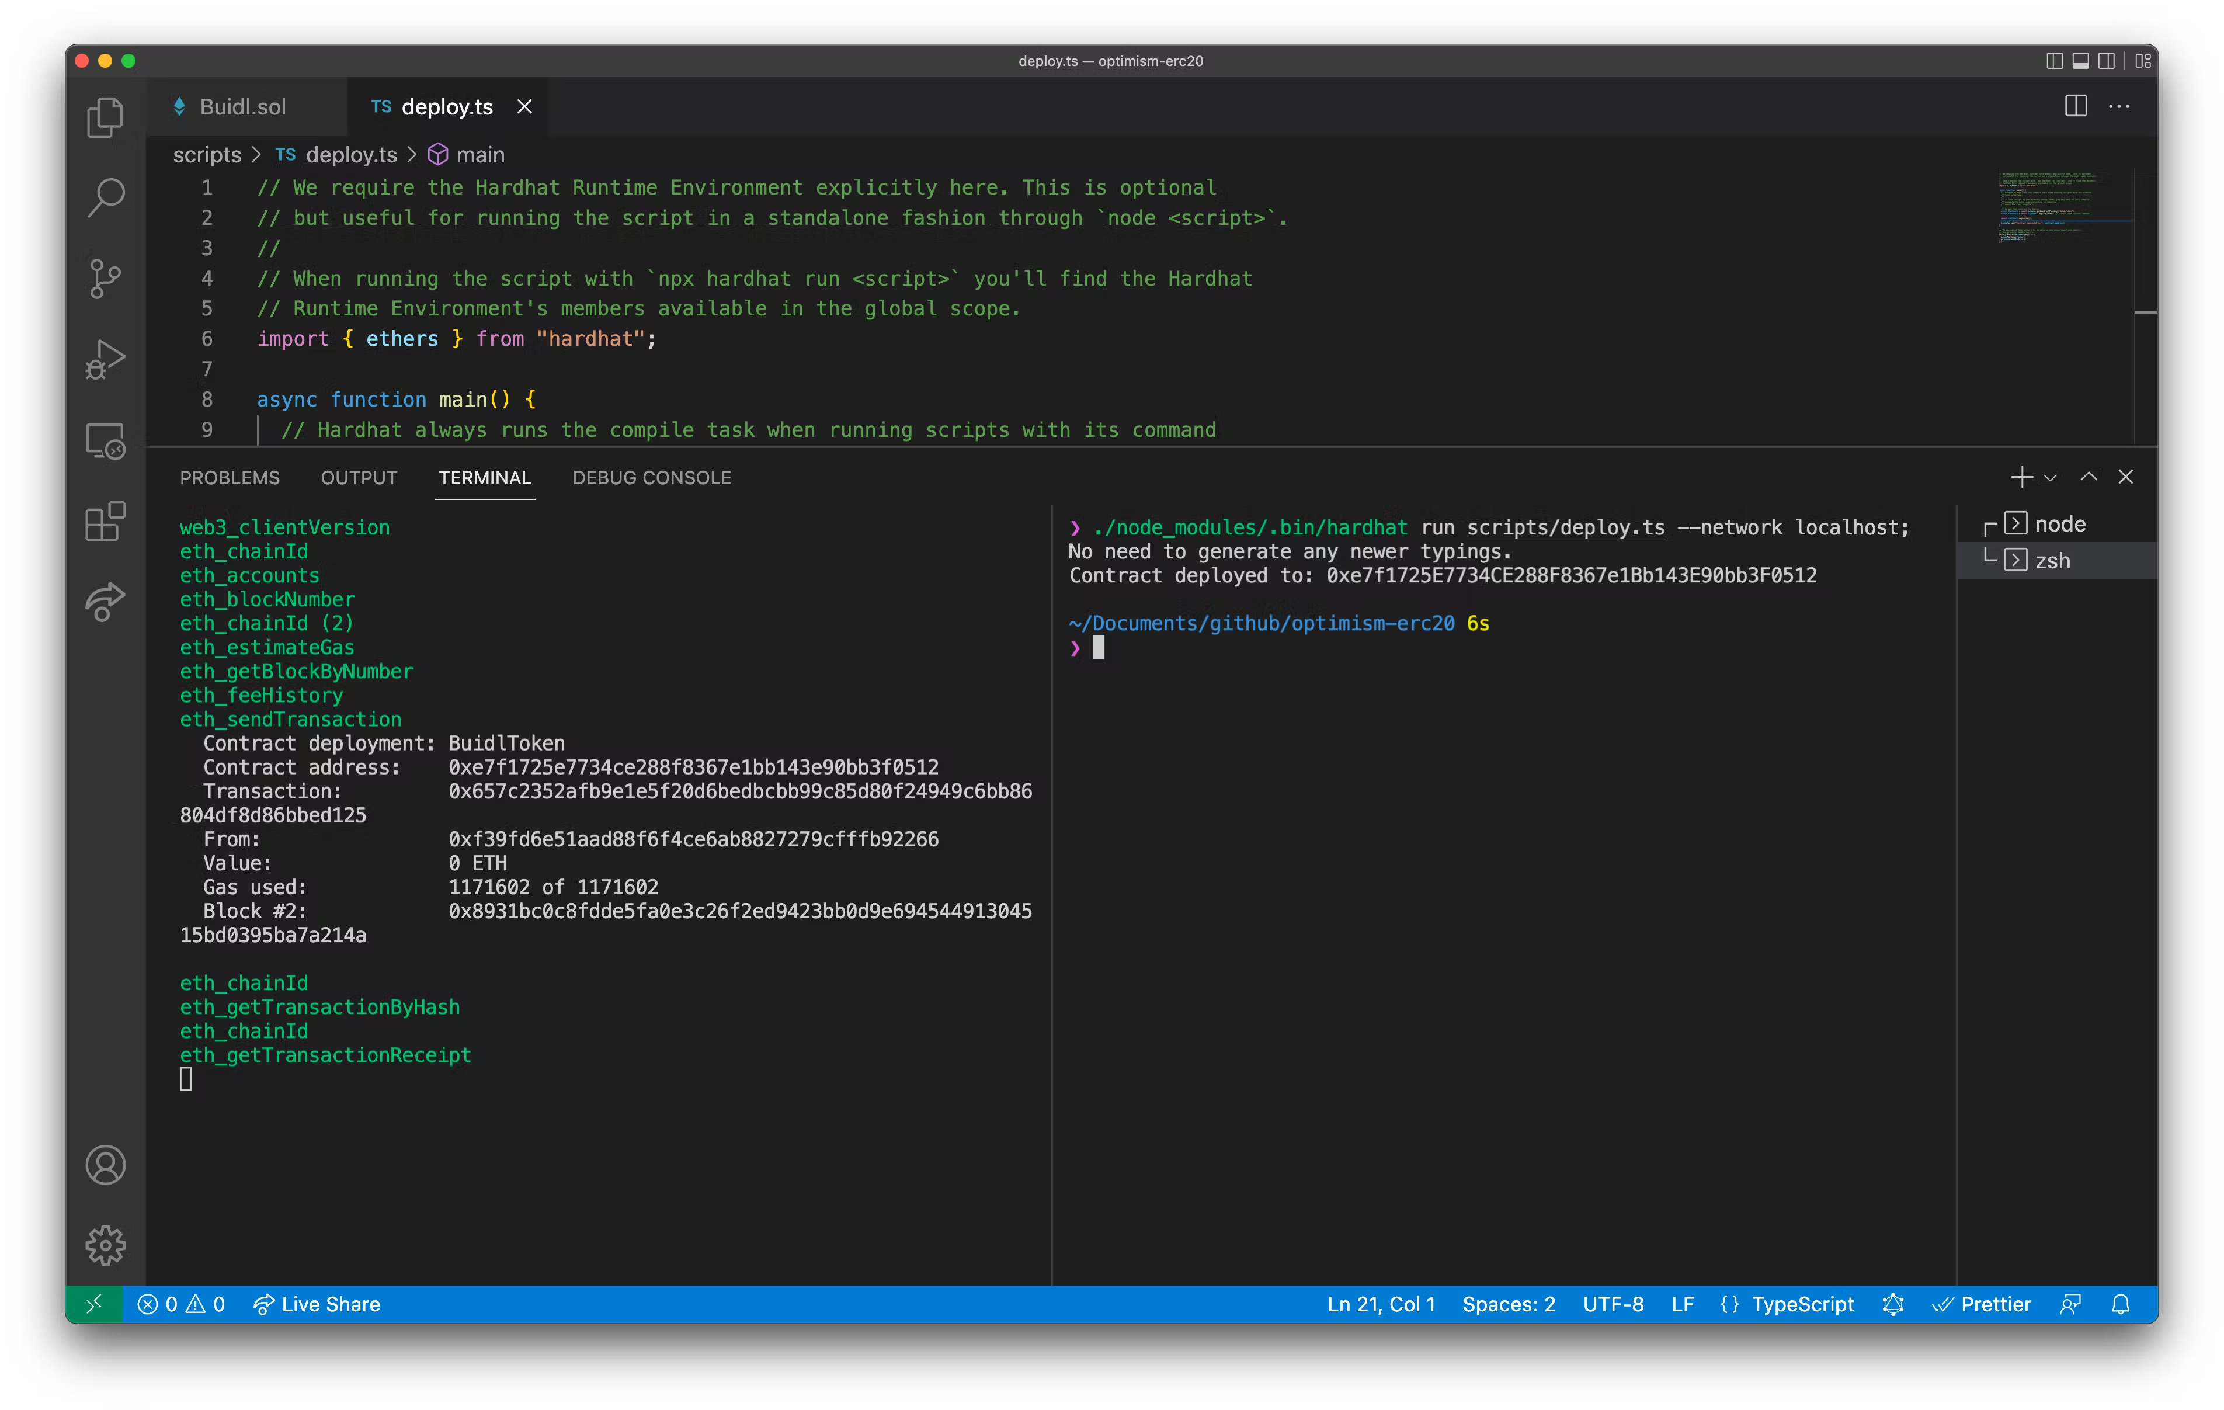Click the scripts breadcrumb
Image resolution: width=2224 pixels, height=1410 pixels.
[x=207, y=155]
